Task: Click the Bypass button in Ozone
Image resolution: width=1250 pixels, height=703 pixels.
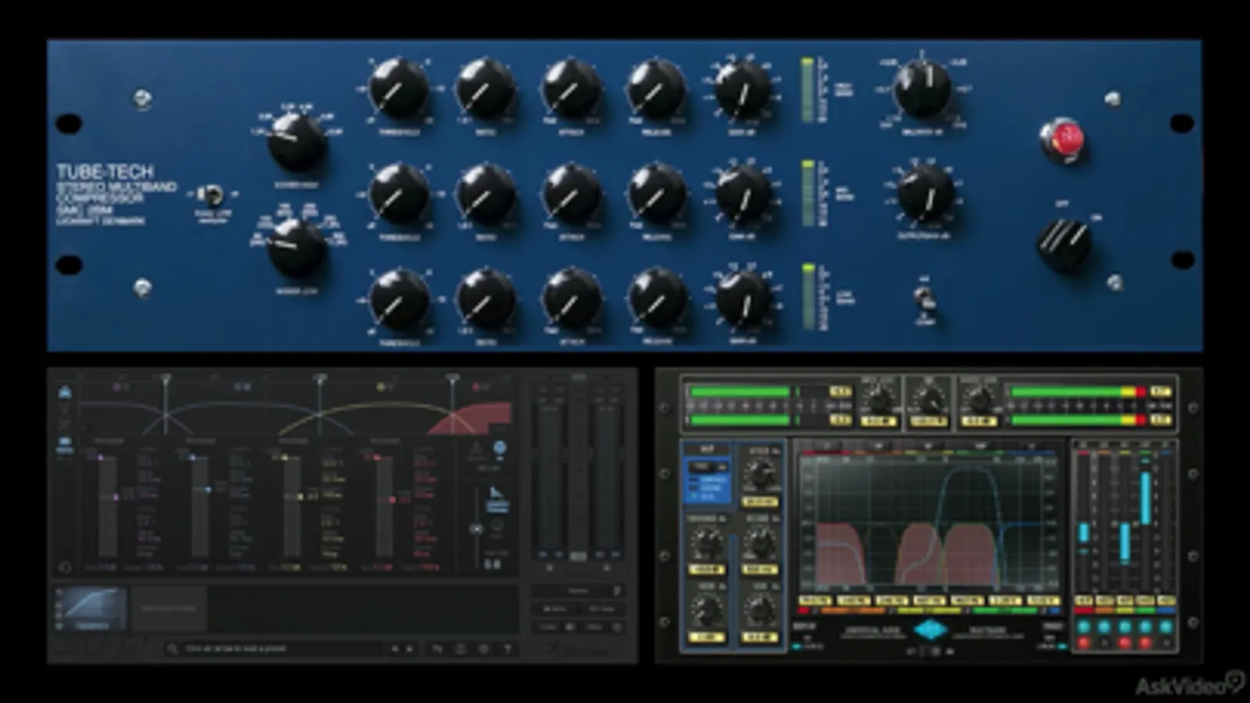Action: pos(578,591)
